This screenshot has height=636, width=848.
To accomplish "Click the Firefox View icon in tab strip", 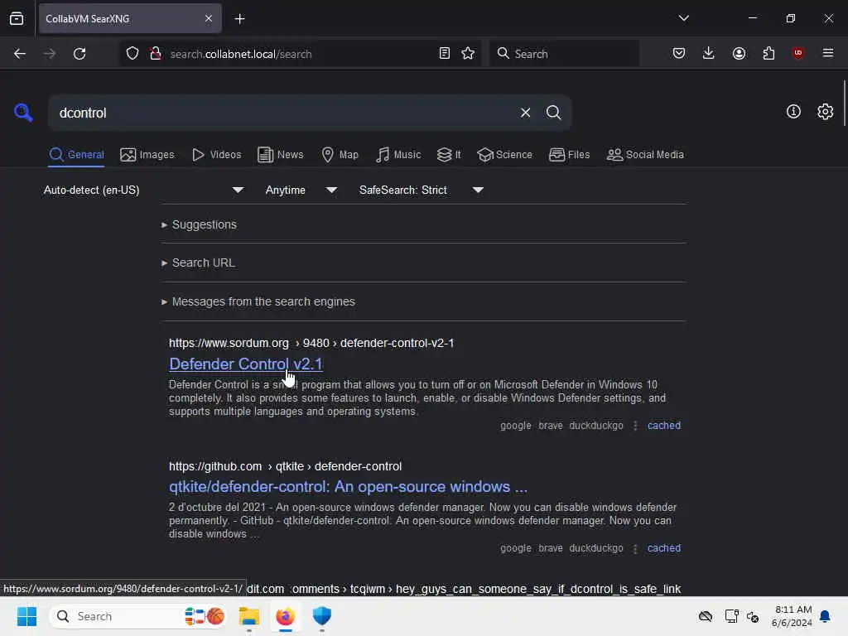I will tap(17, 19).
